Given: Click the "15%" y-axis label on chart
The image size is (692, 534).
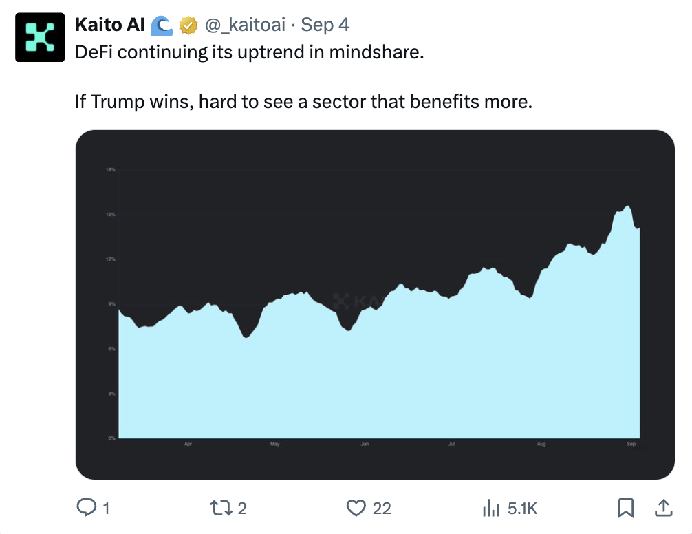Looking at the screenshot, I should (x=110, y=215).
